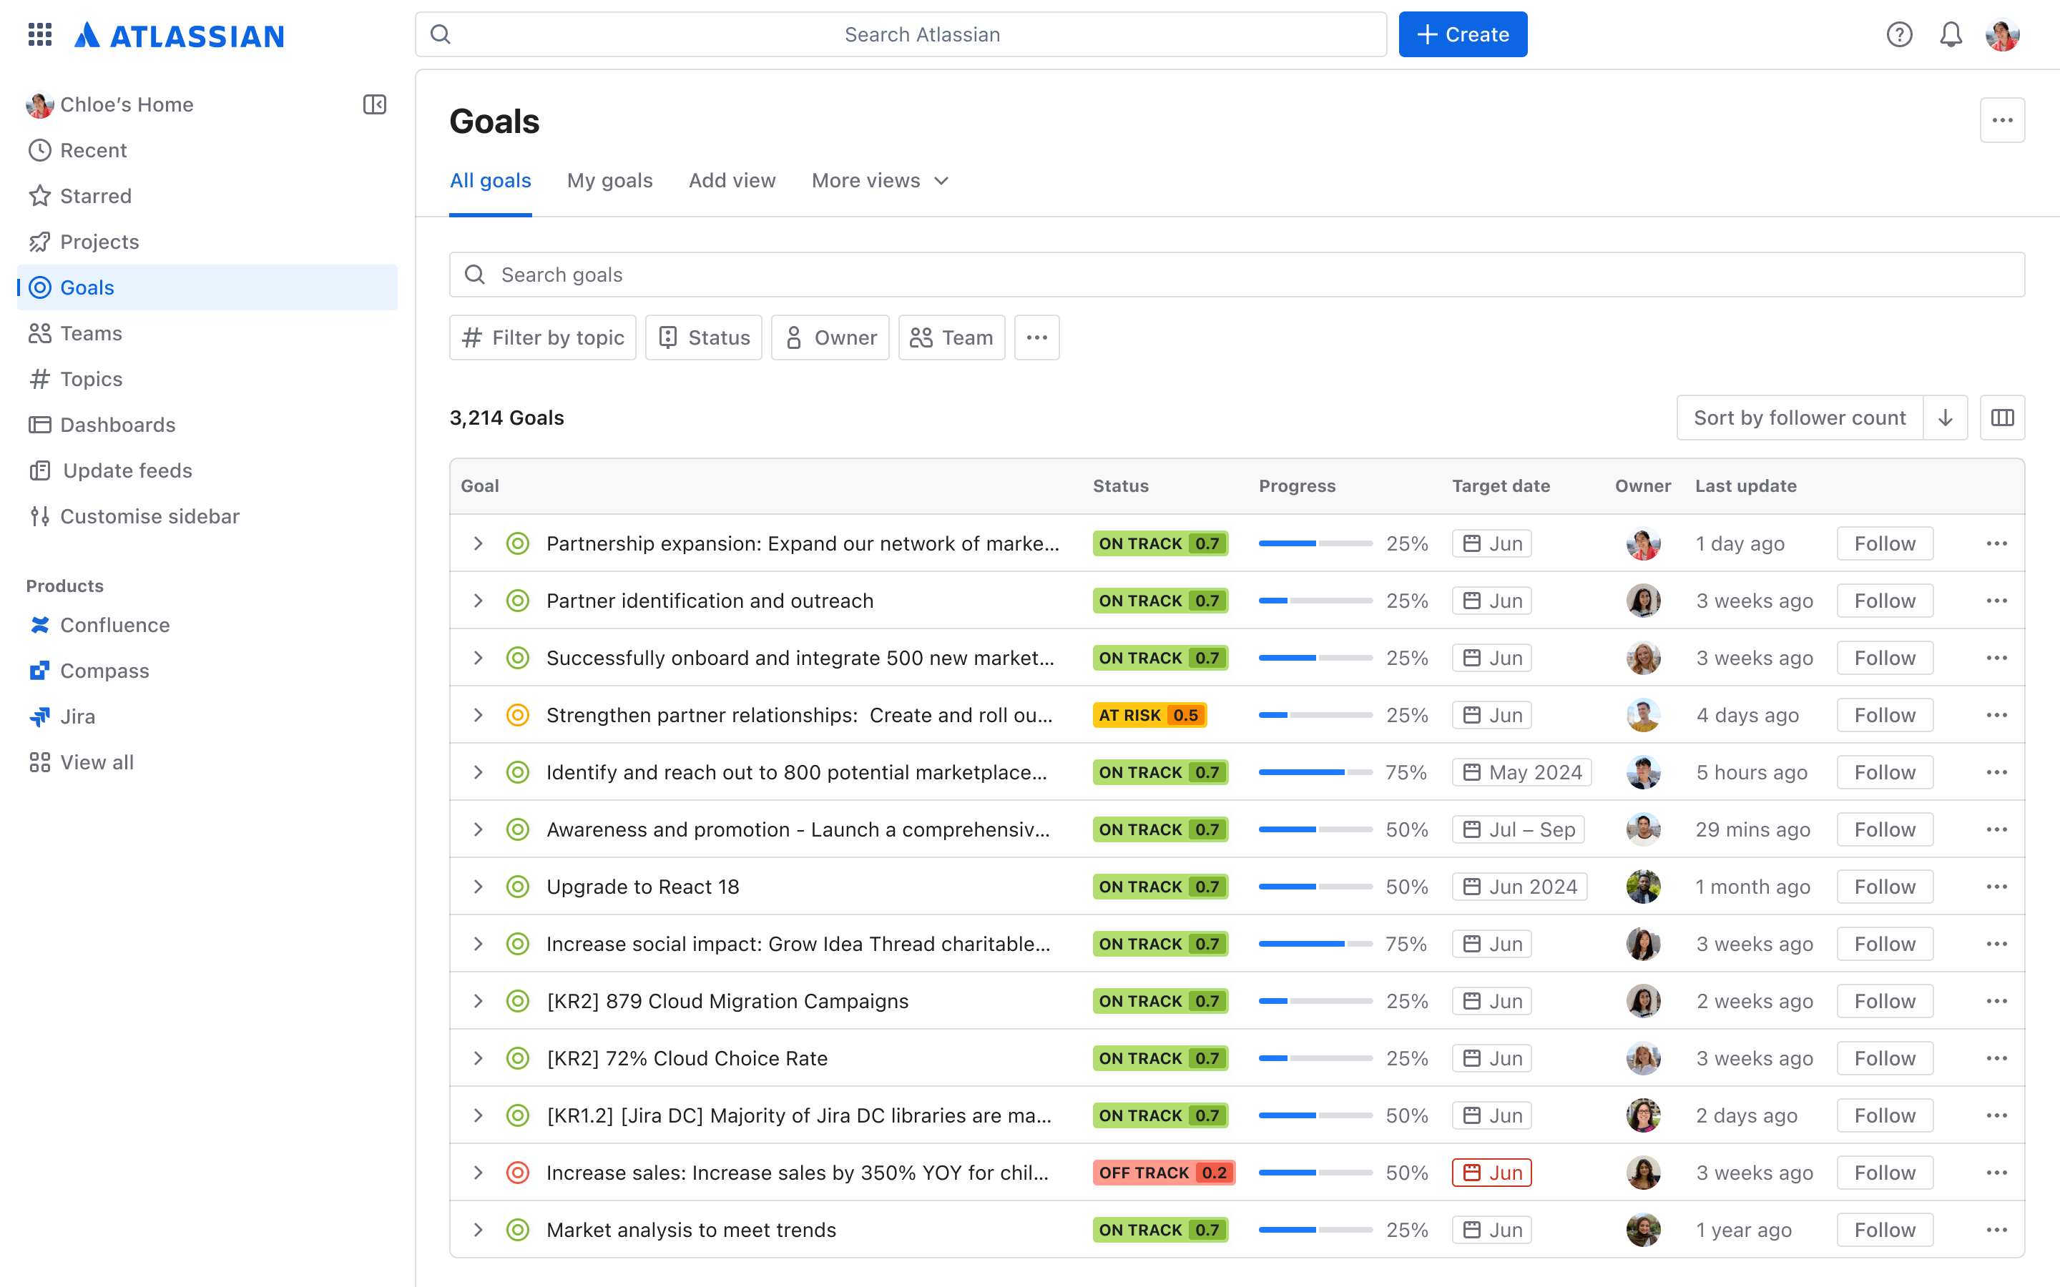2060x1287 pixels.
Task: Follow the Upgrade to React 18 goal
Action: 1884,886
